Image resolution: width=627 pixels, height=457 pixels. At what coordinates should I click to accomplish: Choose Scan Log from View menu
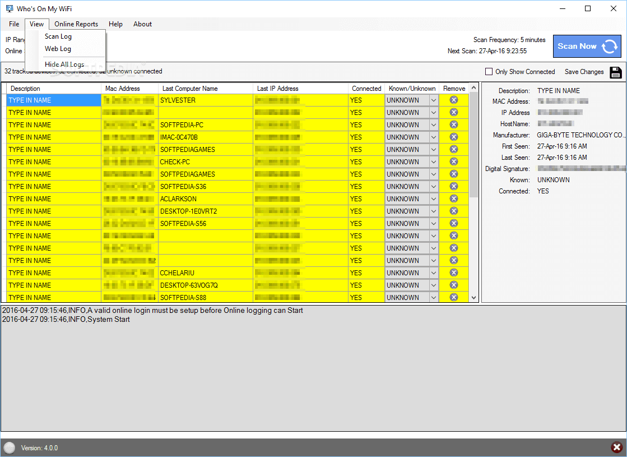point(58,36)
